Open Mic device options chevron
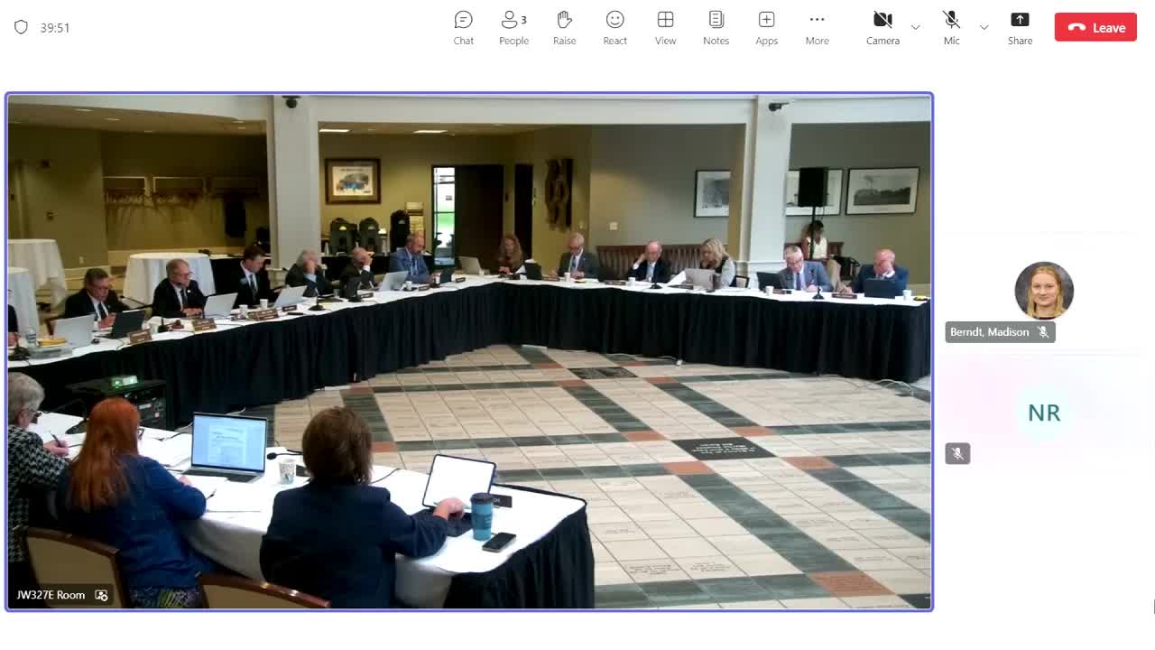The width and height of the screenshot is (1155, 650). pyautogui.click(x=984, y=27)
